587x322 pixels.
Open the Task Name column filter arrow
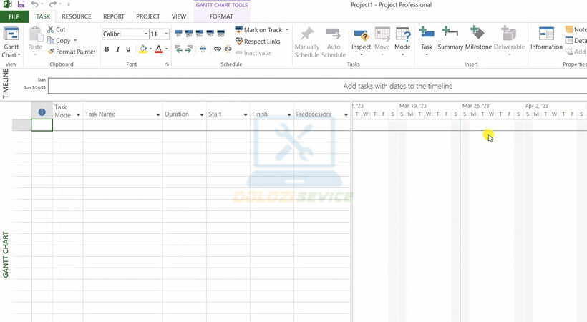point(157,114)
